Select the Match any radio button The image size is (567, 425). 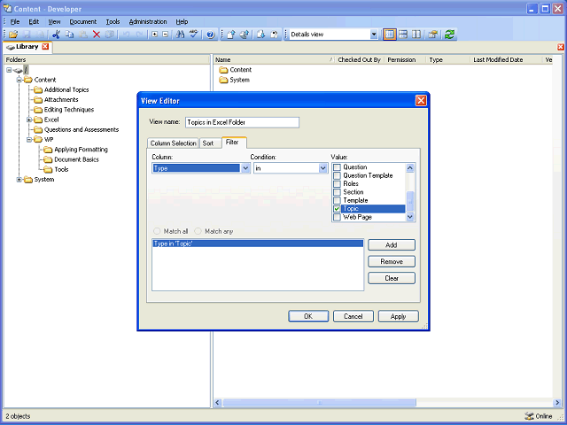pyautogui.click(x=198, y=231)
